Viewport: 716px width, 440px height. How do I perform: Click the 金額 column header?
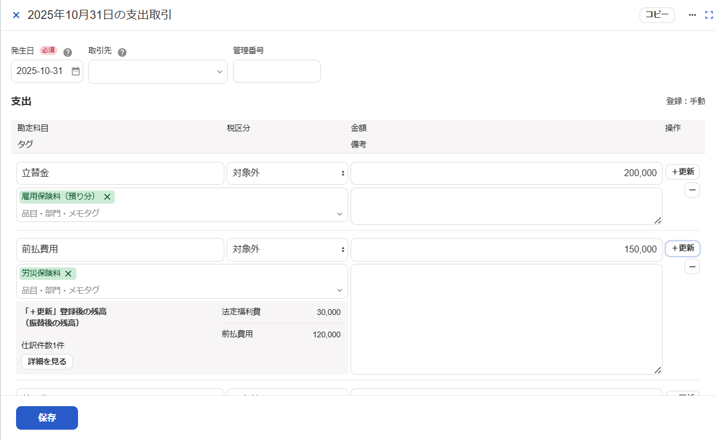click(x=359, y=129)
